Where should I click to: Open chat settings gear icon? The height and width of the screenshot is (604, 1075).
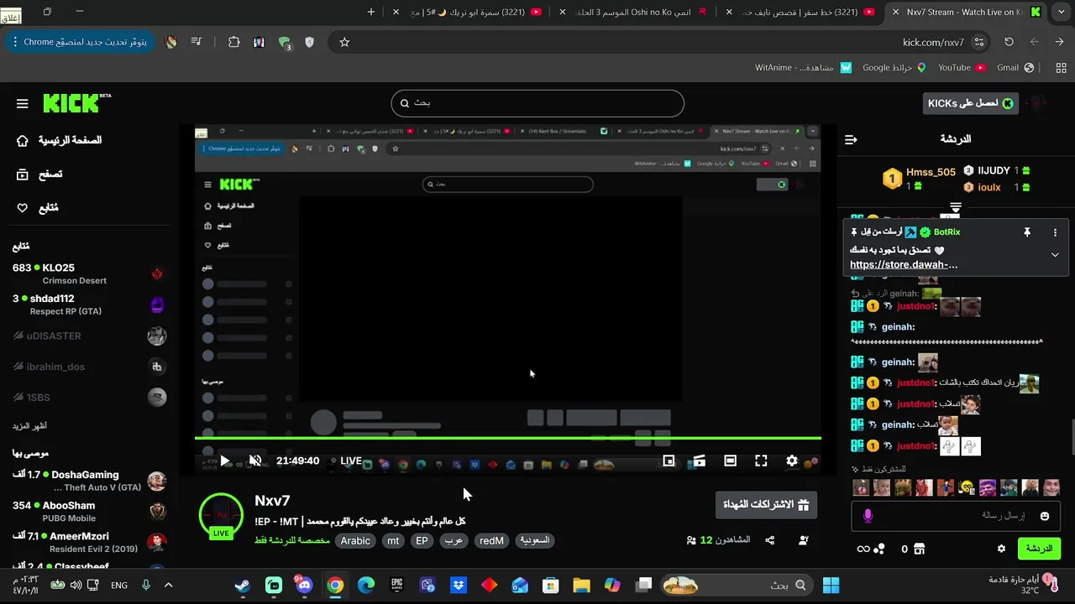[x=1001, y=549]
